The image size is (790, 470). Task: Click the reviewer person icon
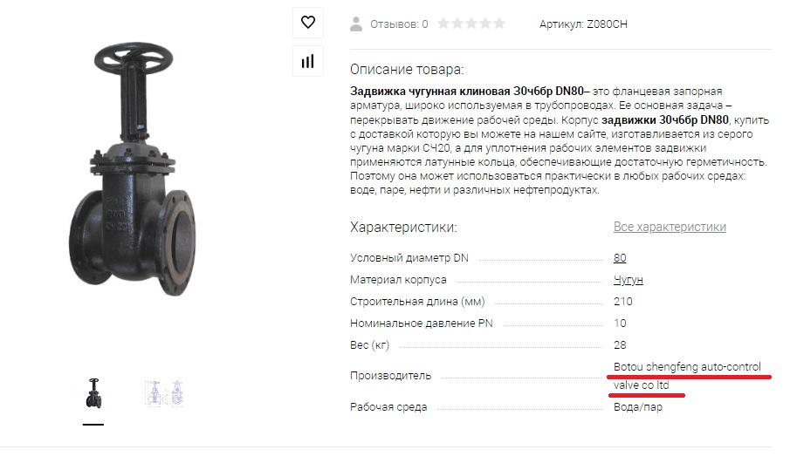[356, 24]
